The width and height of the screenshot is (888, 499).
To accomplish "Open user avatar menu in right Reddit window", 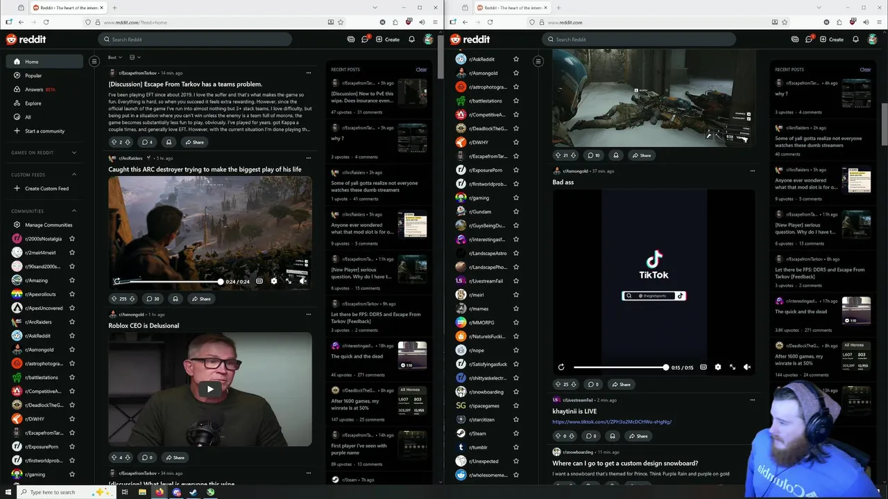I will coord(873,40).
